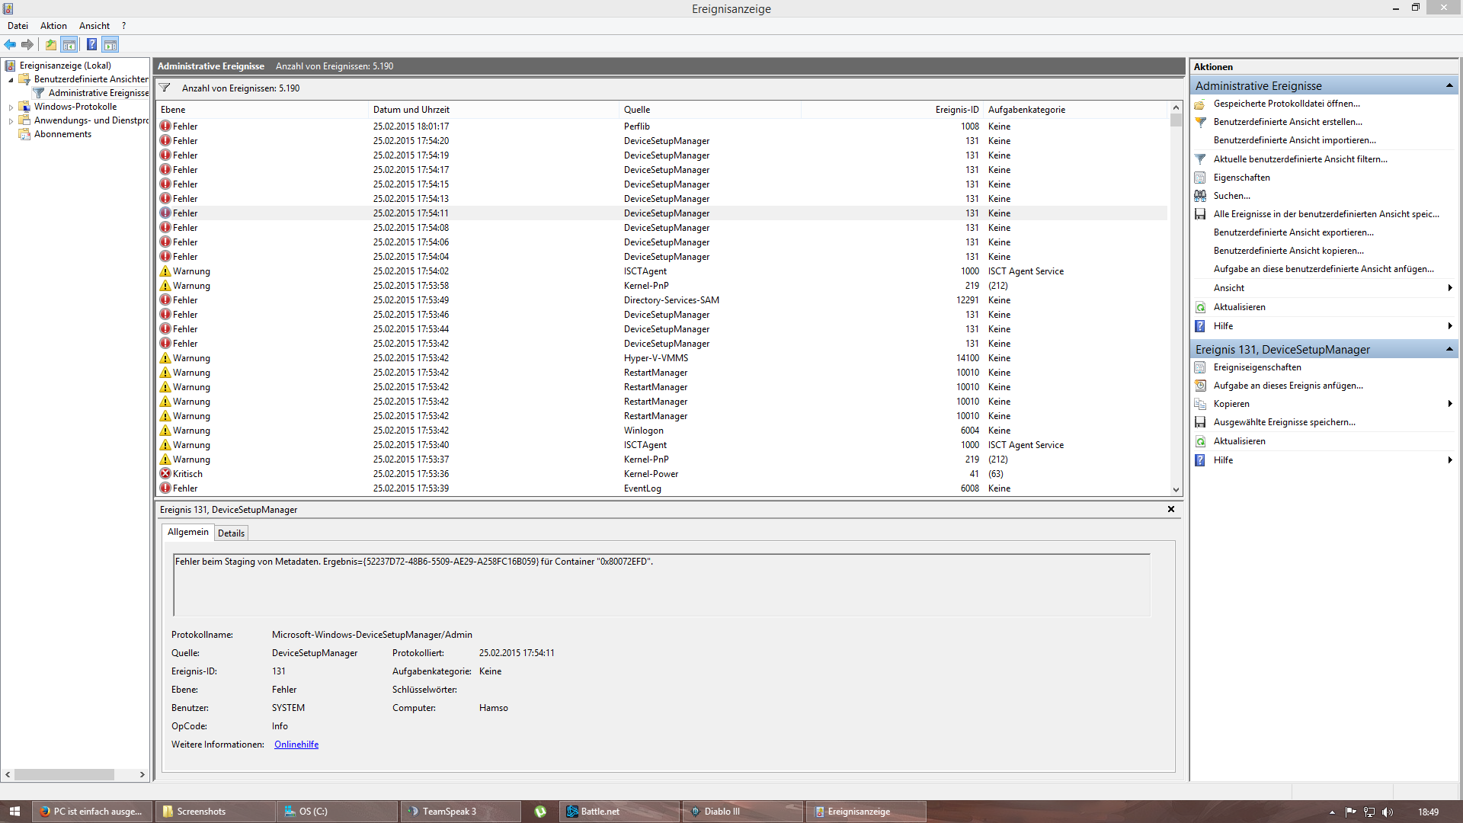This screenshot has height=823, width=1463.
Task: Click Ereigniseigenschaften icon in actions pane
Action: 1200,367
